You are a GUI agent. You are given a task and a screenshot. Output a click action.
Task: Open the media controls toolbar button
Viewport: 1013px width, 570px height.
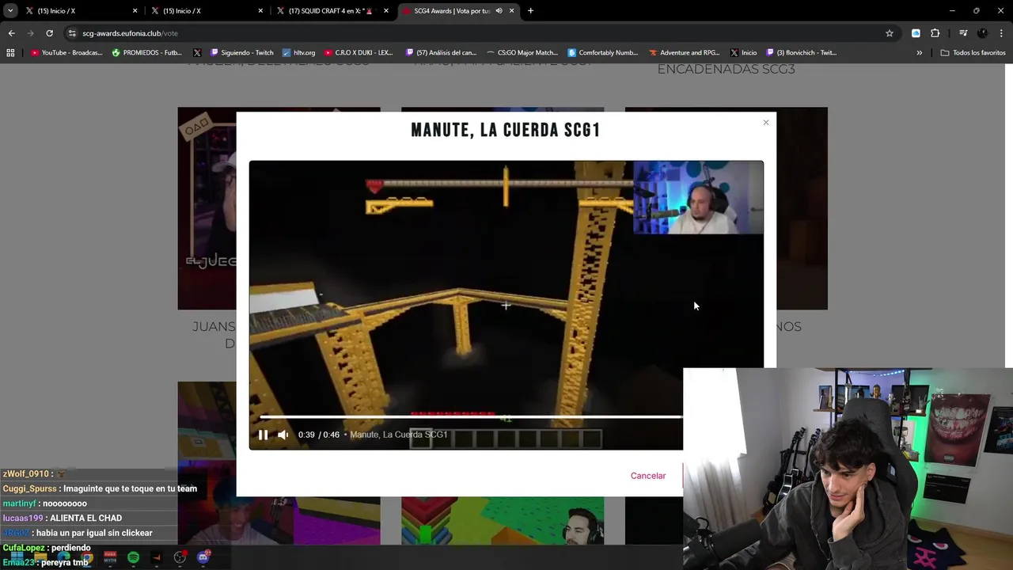pos(963,33)
